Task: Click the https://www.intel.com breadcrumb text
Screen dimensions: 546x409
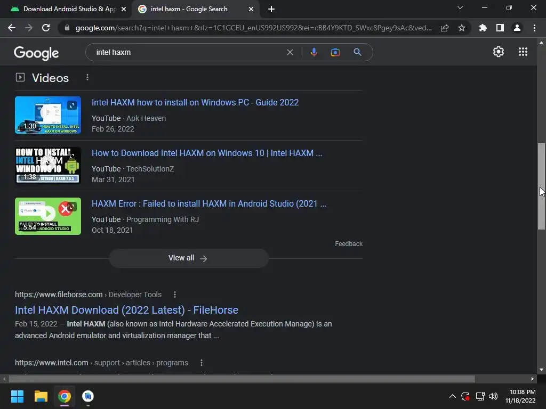Action: (x=52, y=363)
